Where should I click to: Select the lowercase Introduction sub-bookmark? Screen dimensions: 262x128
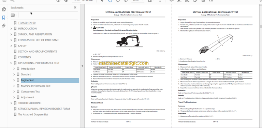click(x=28, y=69)
